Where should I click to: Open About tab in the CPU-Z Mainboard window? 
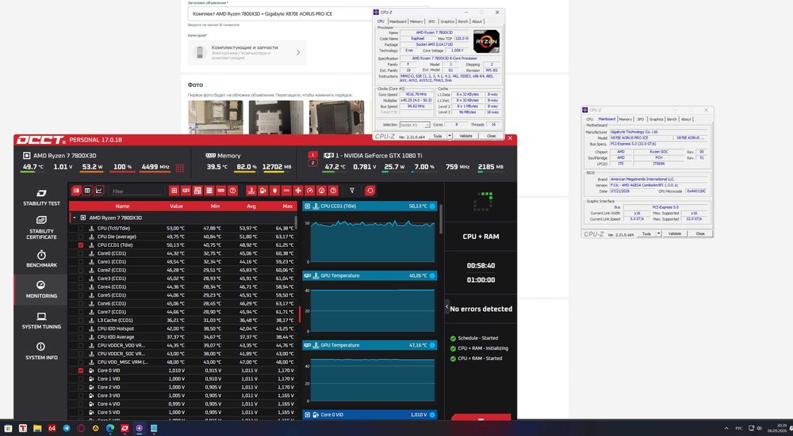coord(686,119)
